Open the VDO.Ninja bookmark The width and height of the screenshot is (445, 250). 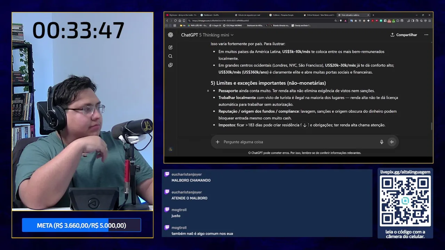tap(232, 25)
